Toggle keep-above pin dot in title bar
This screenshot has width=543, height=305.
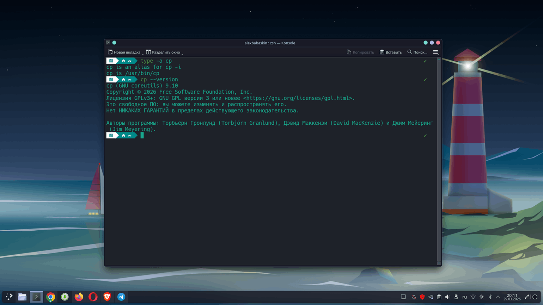click(114, 43)
